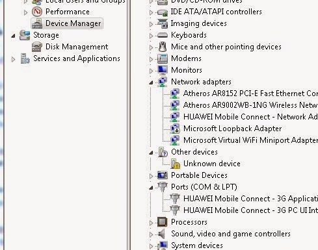Select the Microsoft Loopback Adapter text
Image resolution: width=318 pixels, height=250 pixels.
pos(233,129)
